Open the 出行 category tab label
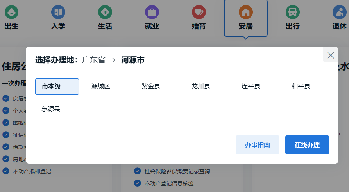The height and width of the screenshot is (192, 349). tap(293, 26)
